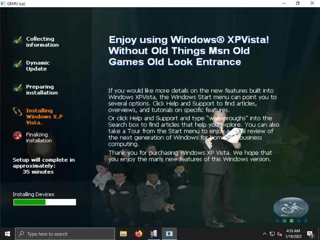The width and height of the screenshot is (320, 240).
Task: Open the clock showing 4:53 AM
Action: click(x=293, y=234)
